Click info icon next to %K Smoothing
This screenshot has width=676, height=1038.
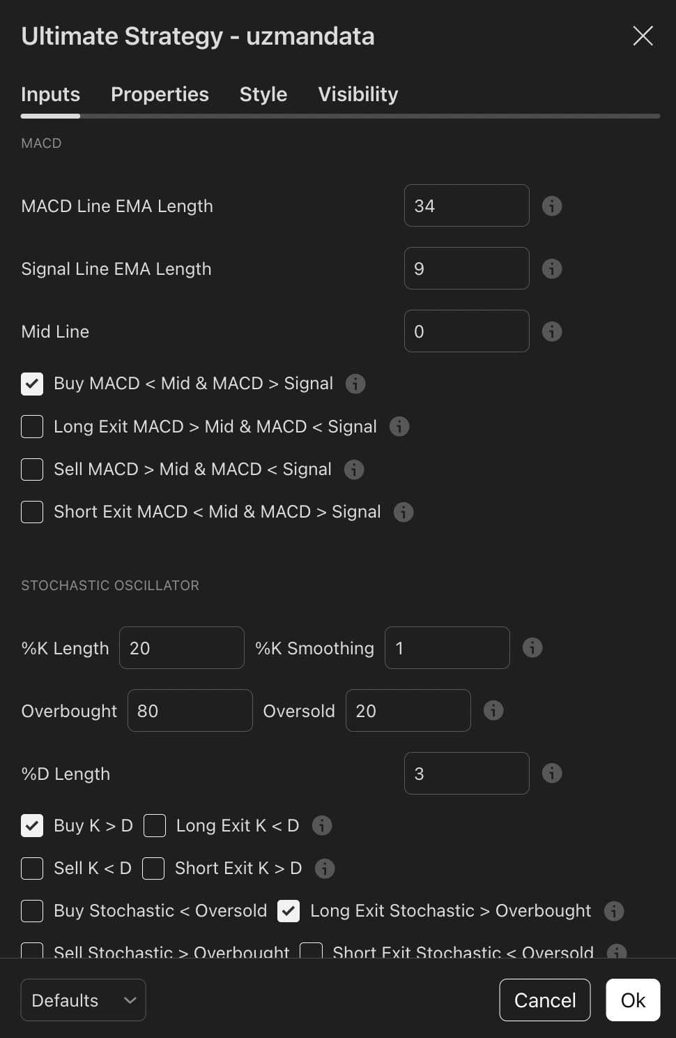tap(532, 648)
